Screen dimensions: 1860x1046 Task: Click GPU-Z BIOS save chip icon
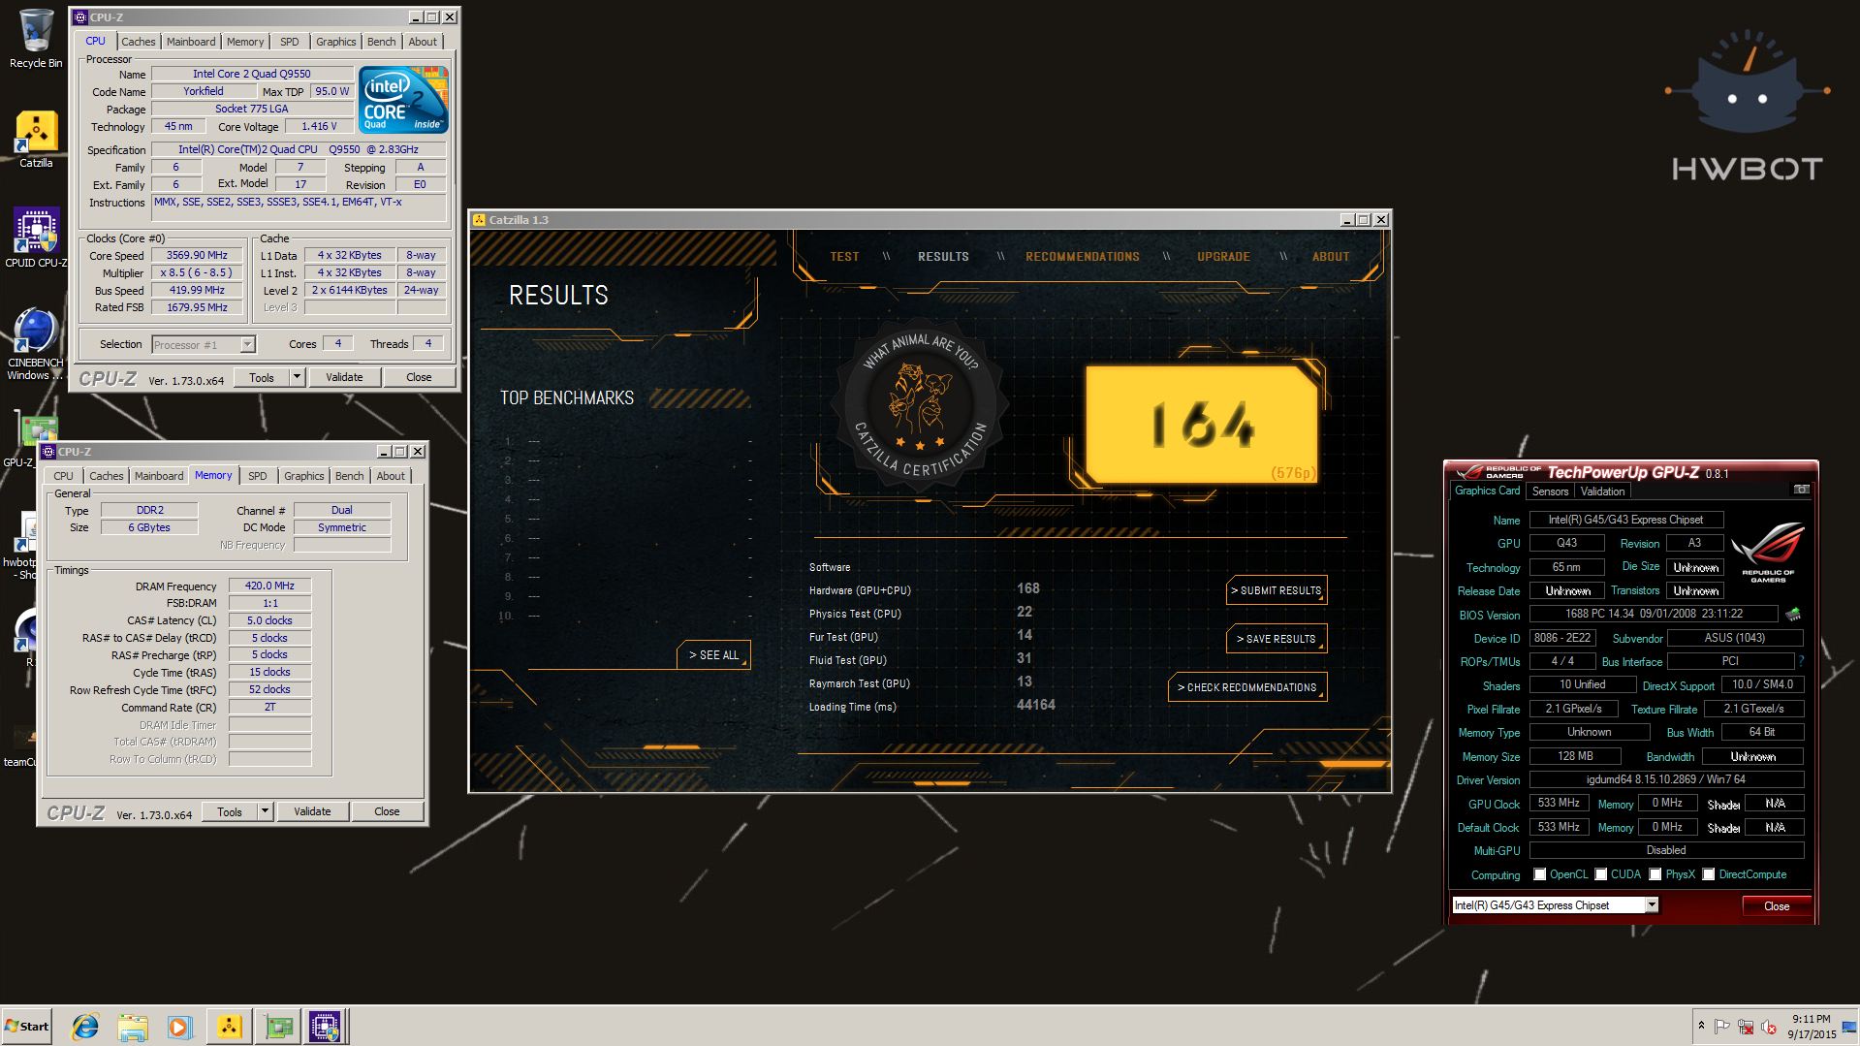pos(1793,615)
